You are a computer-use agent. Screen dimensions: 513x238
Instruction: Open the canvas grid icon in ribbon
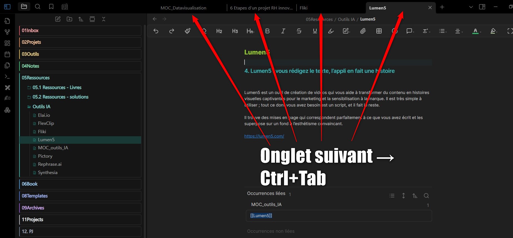tap(8, 43)
